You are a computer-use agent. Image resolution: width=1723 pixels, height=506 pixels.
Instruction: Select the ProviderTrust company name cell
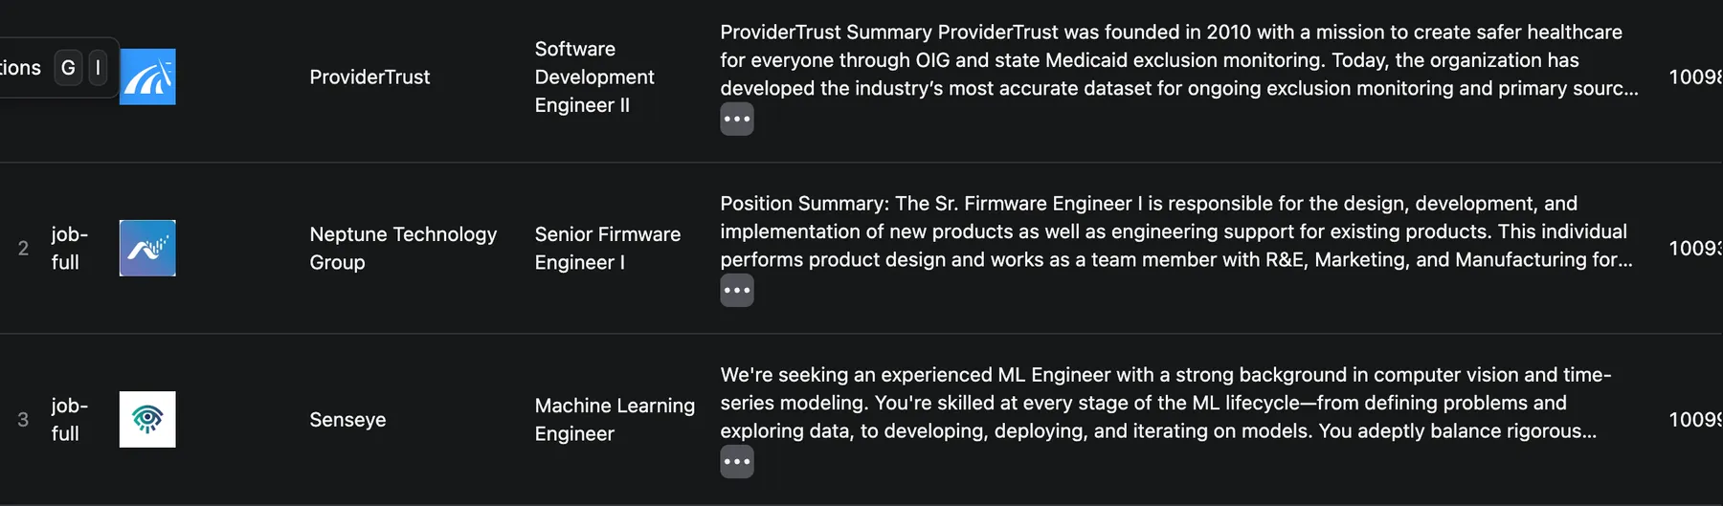point(369,77)
